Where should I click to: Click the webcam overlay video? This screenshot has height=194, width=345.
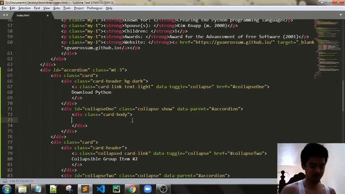[x=311, y=169]
